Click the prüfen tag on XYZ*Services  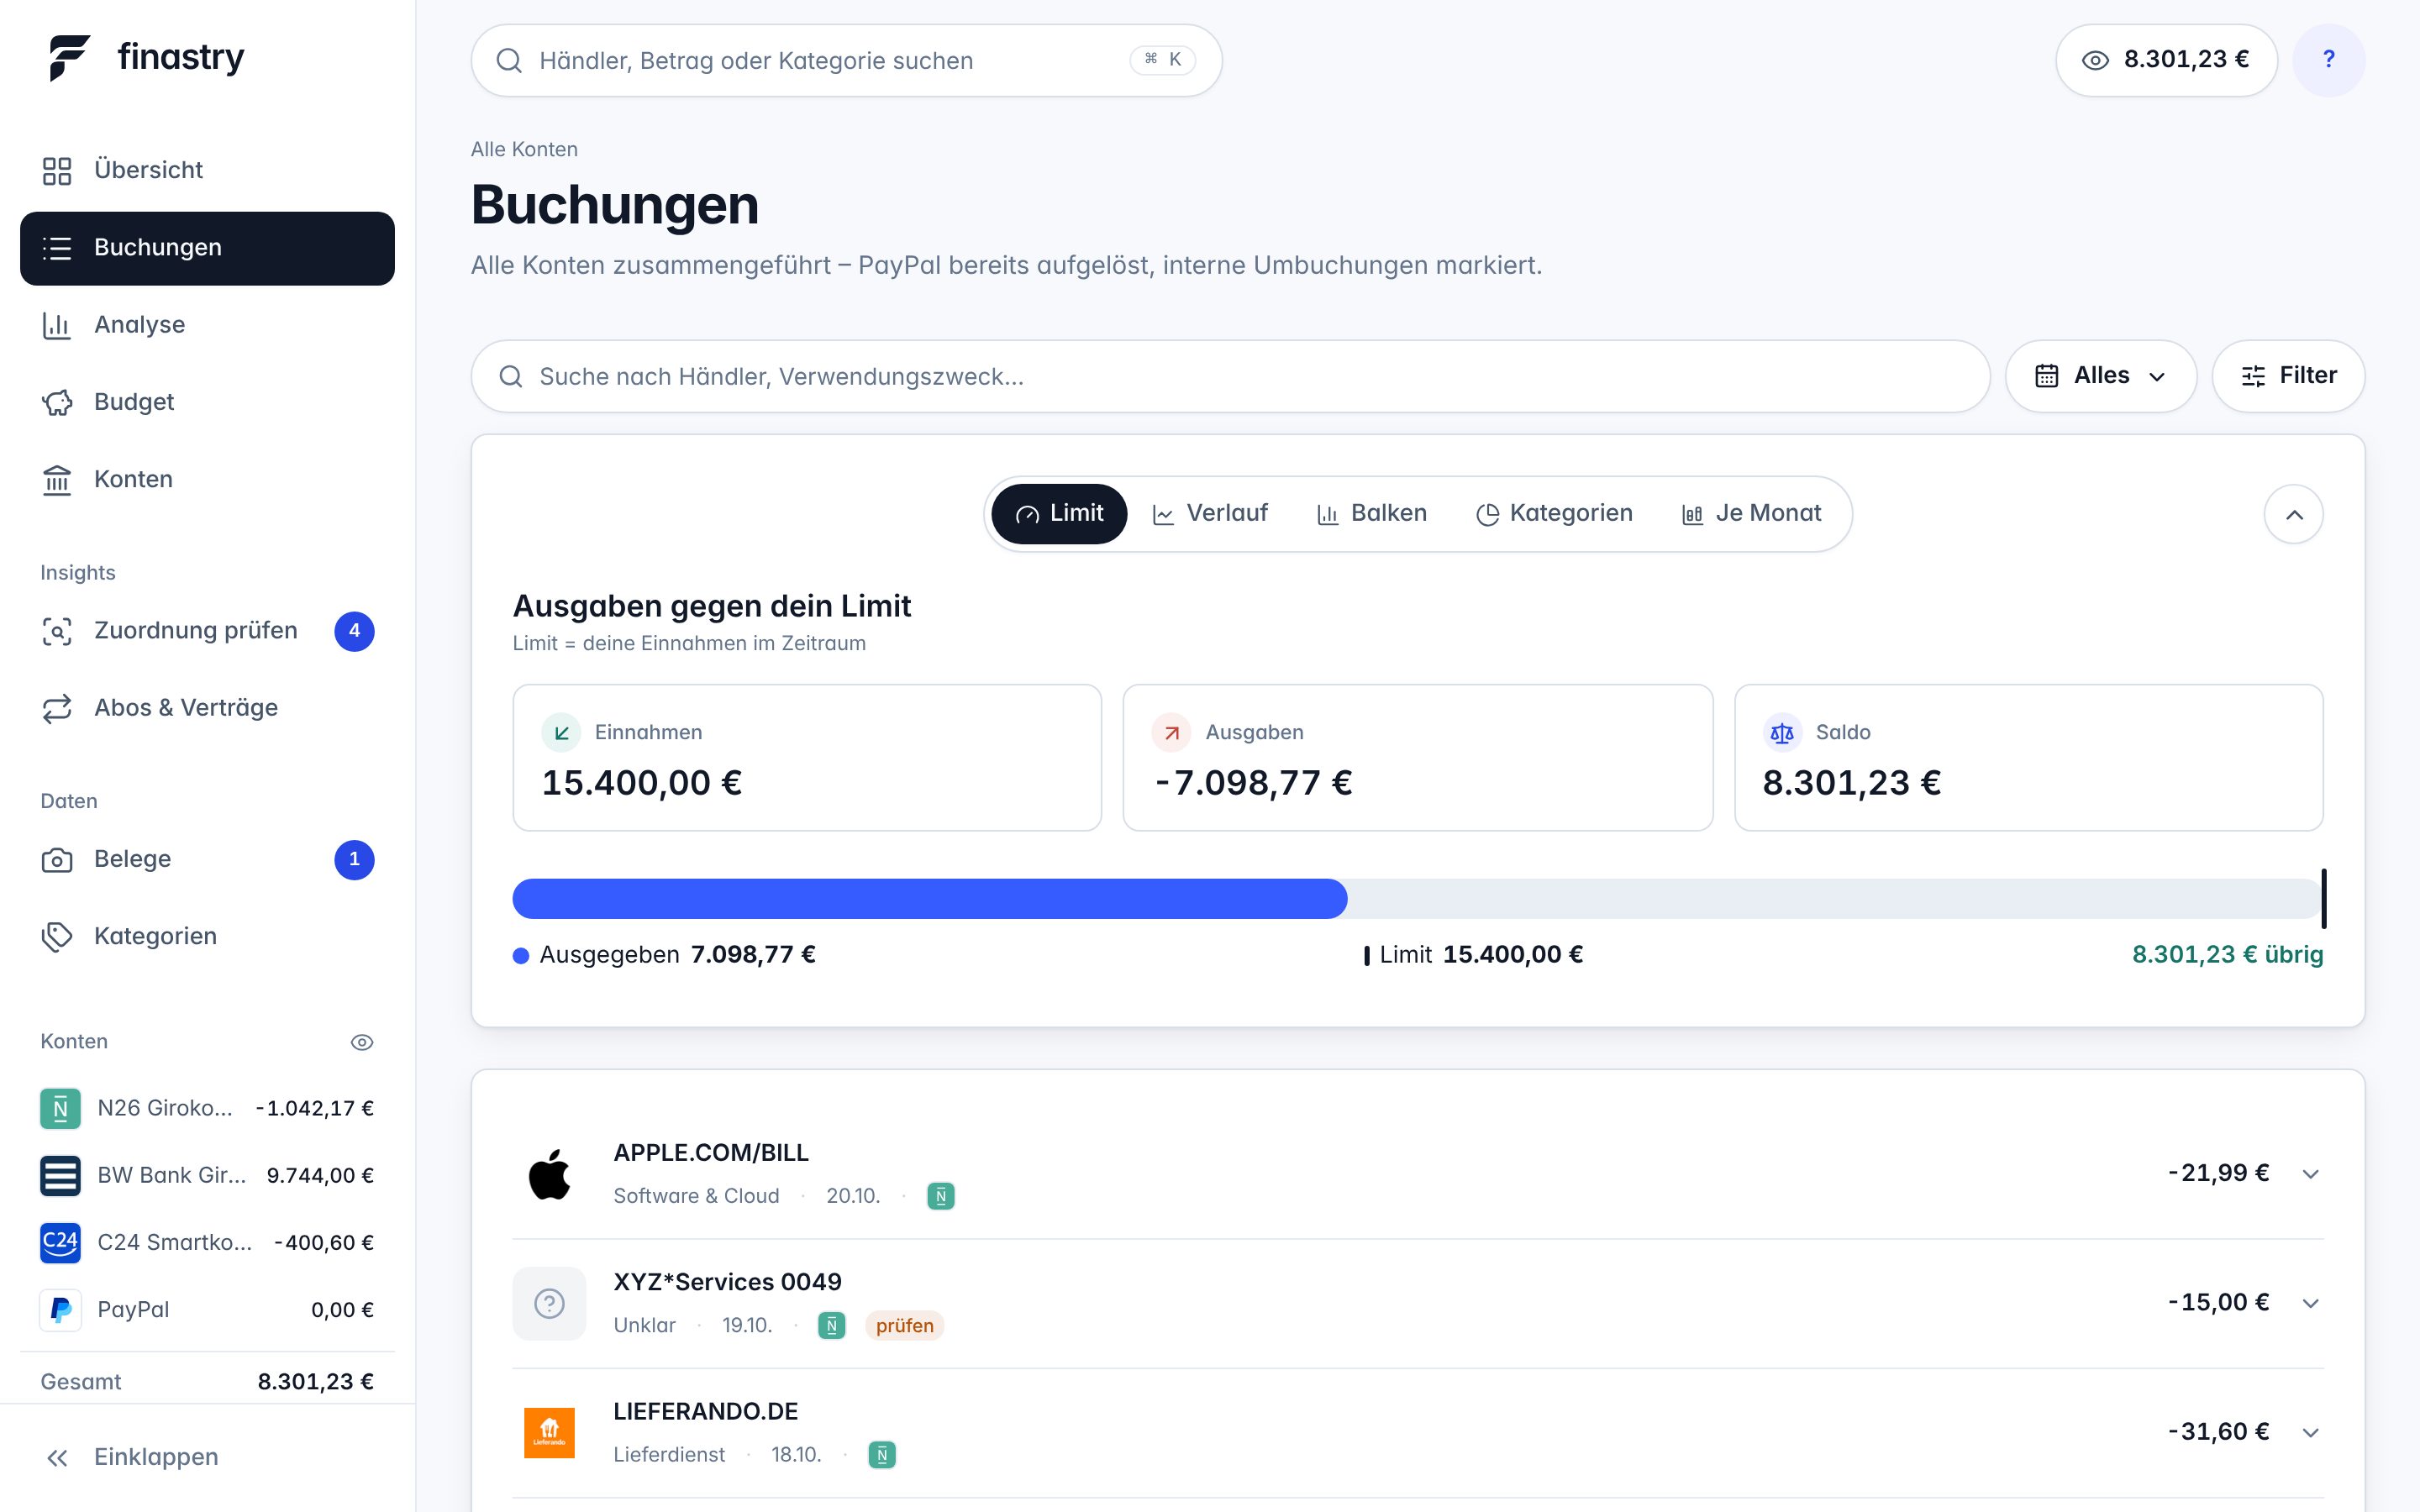[904, 1325]
